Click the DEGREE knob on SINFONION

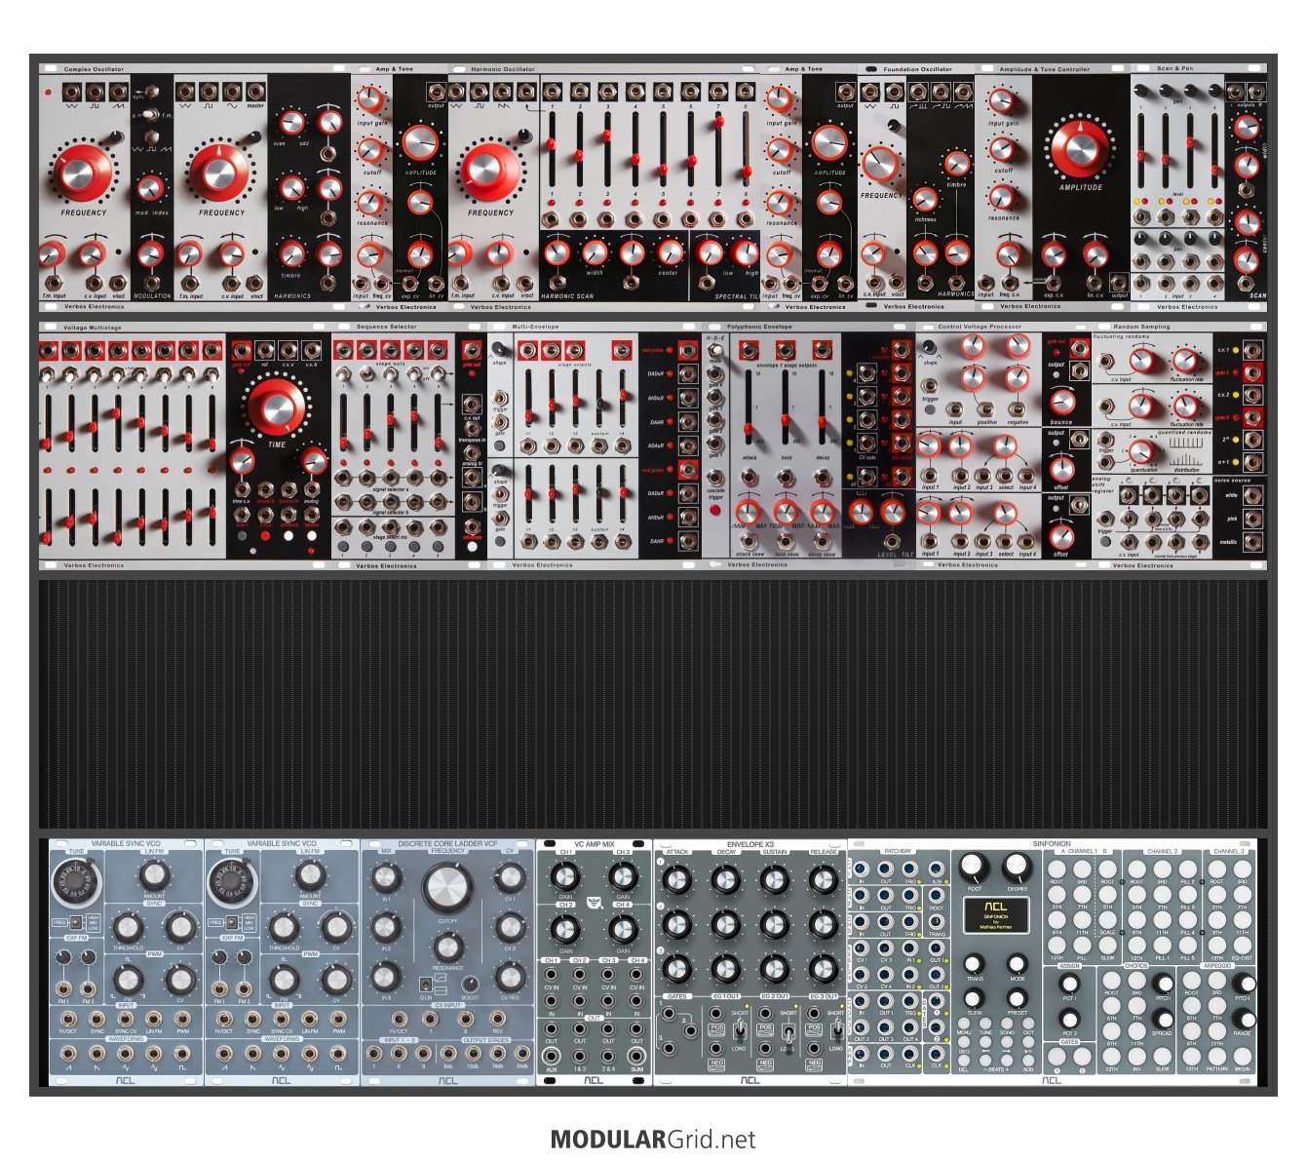tap(1018, 868)
